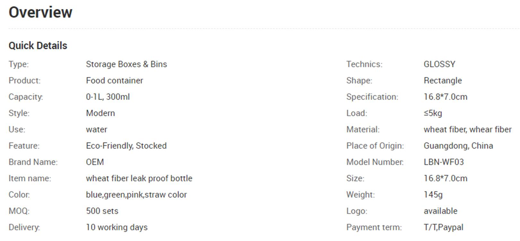Image resolution: width=520 pixels, height=241 pixels.
Task: Click the 'Food container' product value
Action: tap(115, 80)
